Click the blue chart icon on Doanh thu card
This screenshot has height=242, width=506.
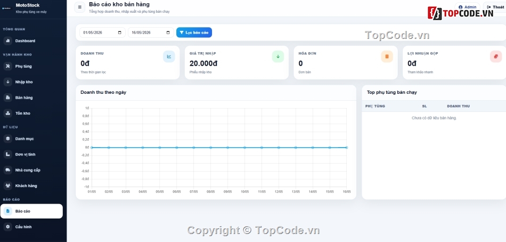(x=169, y=57)
